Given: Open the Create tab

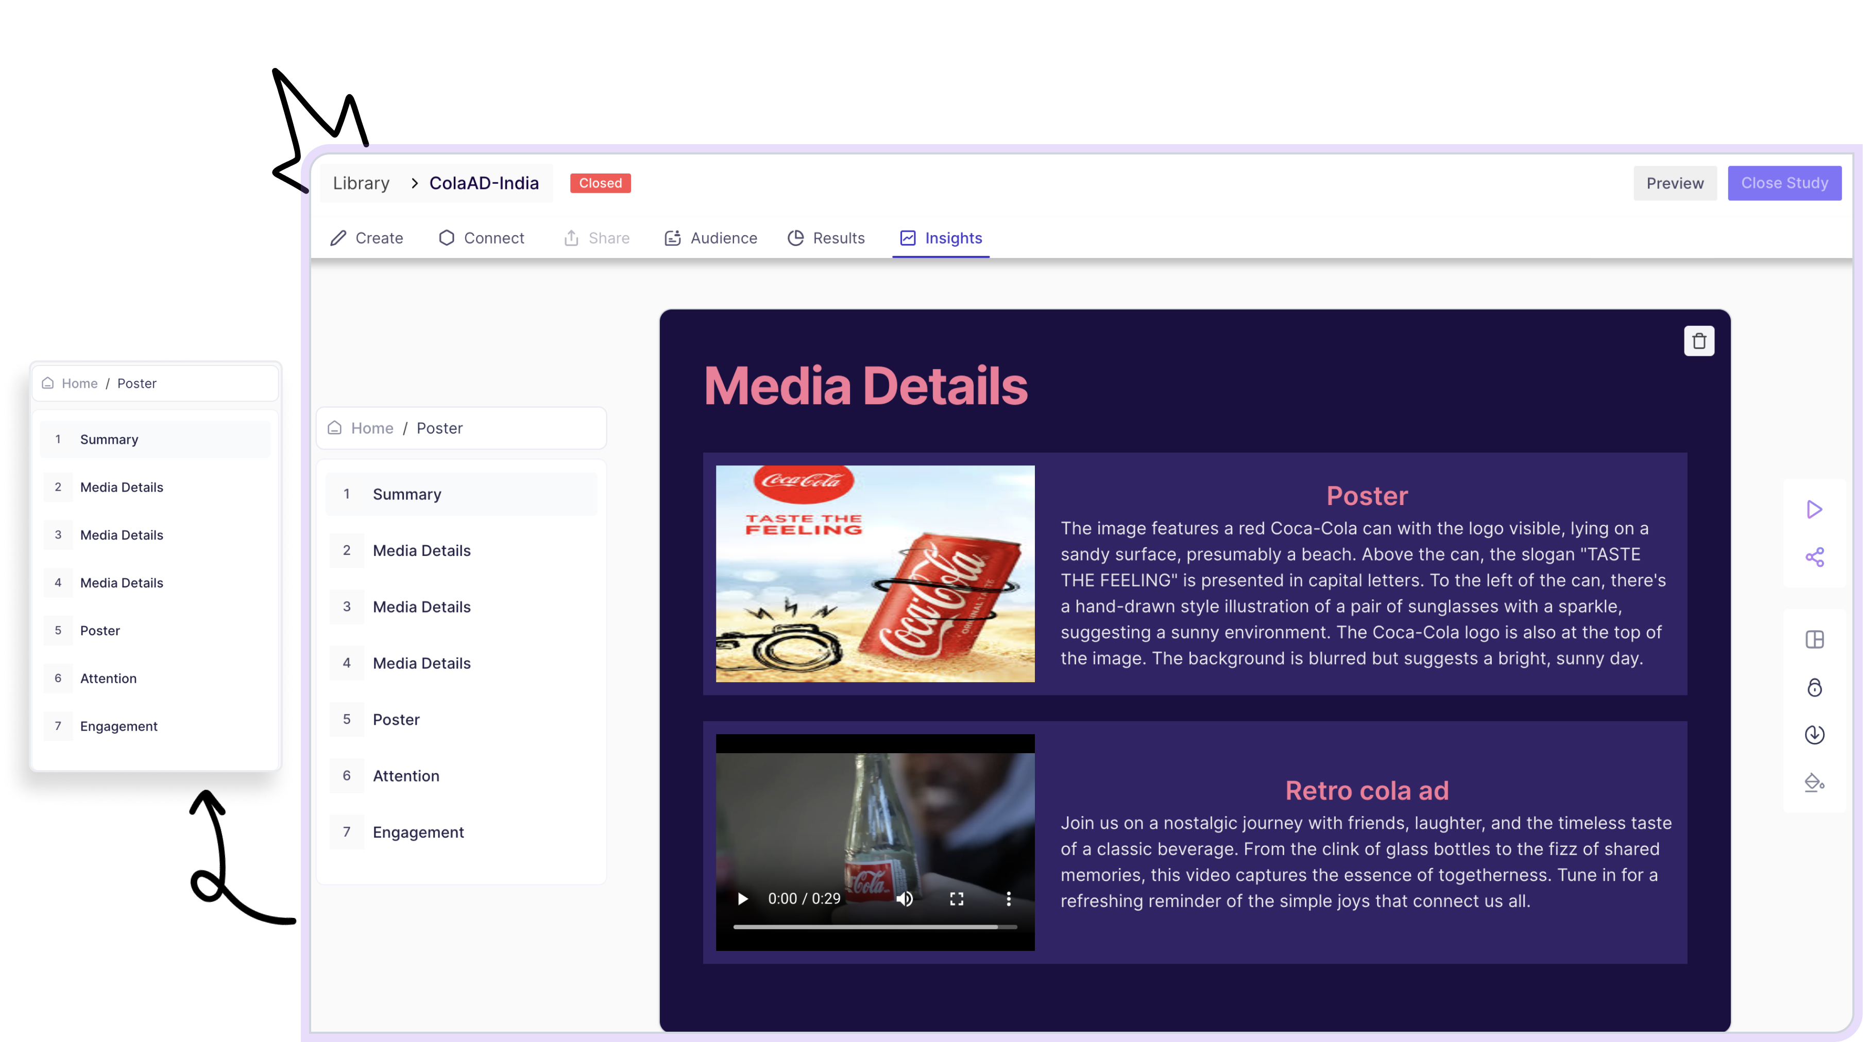Looking at the screenshot, I should pos(366,238).
